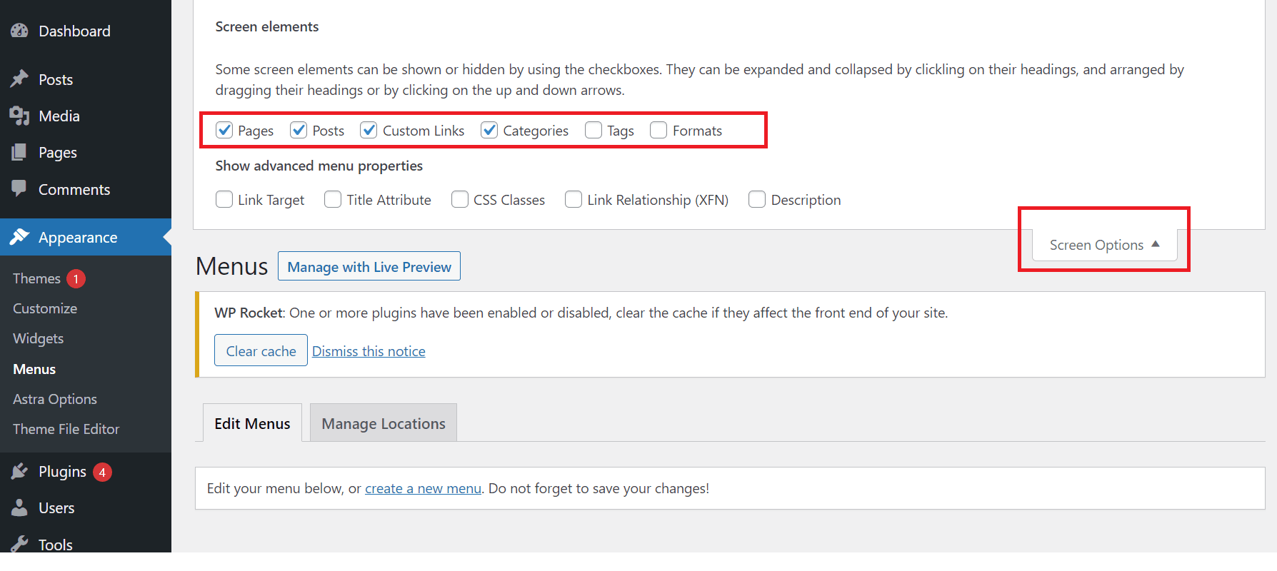The height and width of the screenshot is (571, 1277).
Task: Click the Pages icon in sidebar
Action: click(x=19, y=152)
